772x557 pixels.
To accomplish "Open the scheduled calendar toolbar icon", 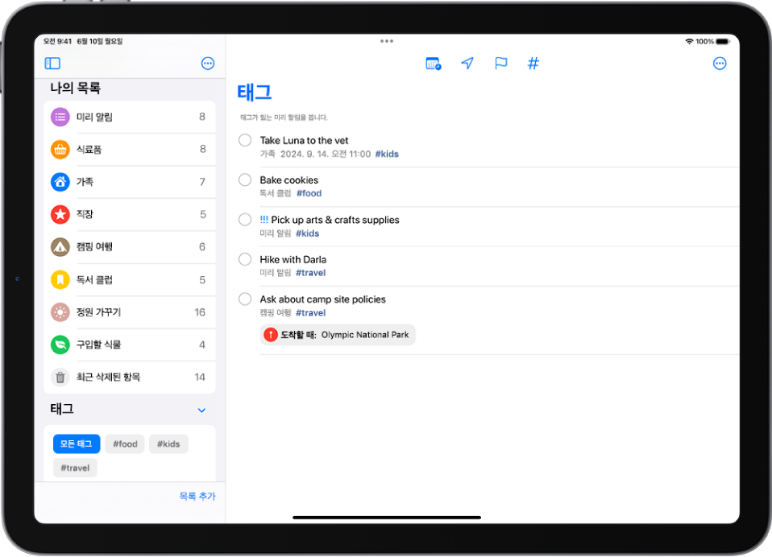I will click(434, 64).
